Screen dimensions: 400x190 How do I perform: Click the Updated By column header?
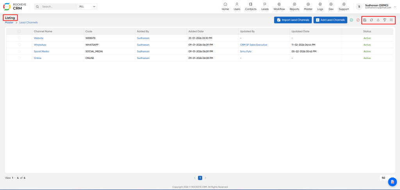click(x=247, y=31)
